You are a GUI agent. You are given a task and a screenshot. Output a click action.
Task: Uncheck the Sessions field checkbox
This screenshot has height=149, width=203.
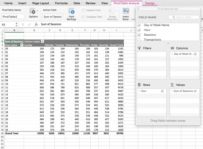(x=139, y=35)
